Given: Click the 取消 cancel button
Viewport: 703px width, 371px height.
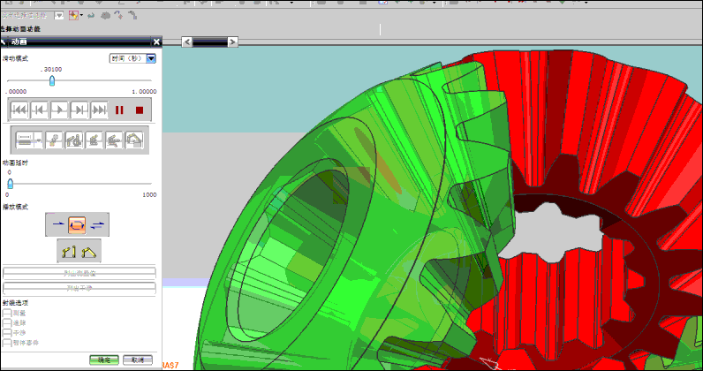Looking at the screenshot, I should pos(138,360).
